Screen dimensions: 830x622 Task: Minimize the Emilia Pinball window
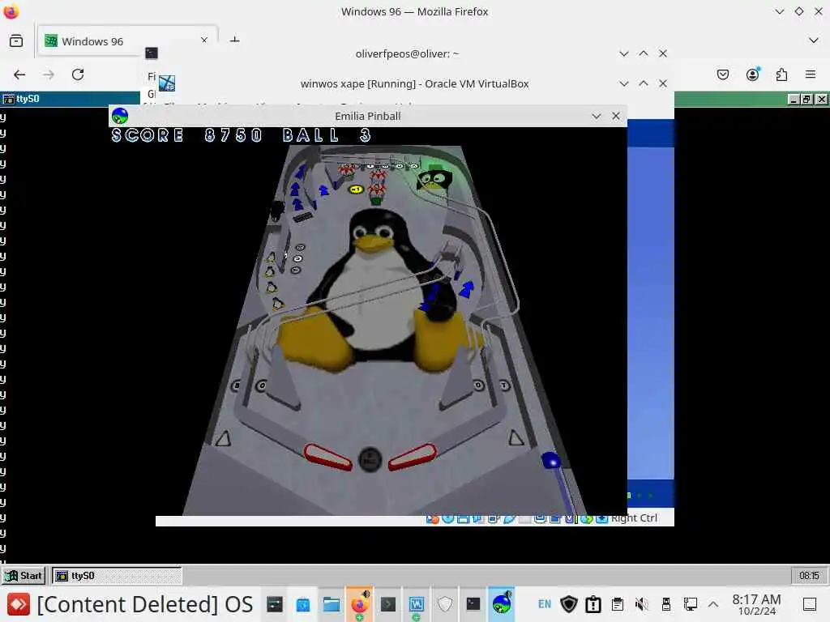coord(596,116)
